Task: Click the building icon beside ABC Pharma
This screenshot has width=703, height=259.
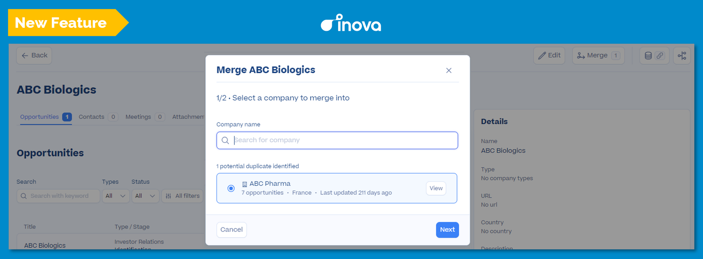Action: [245, 184]
